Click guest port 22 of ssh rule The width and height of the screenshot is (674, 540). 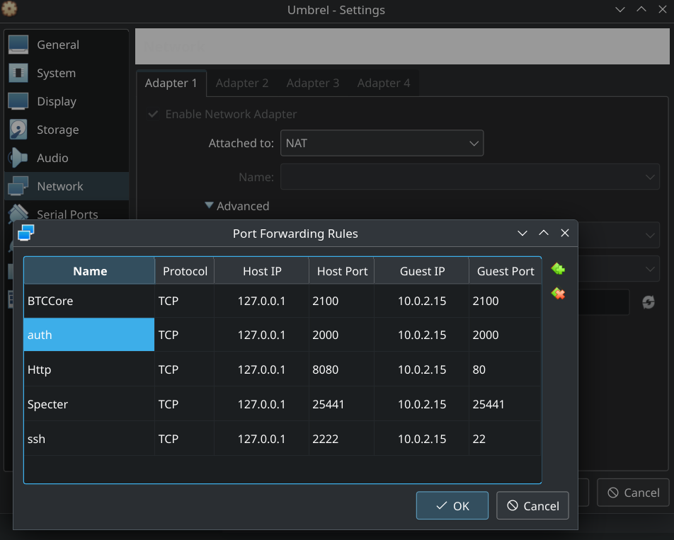point(505,439)
